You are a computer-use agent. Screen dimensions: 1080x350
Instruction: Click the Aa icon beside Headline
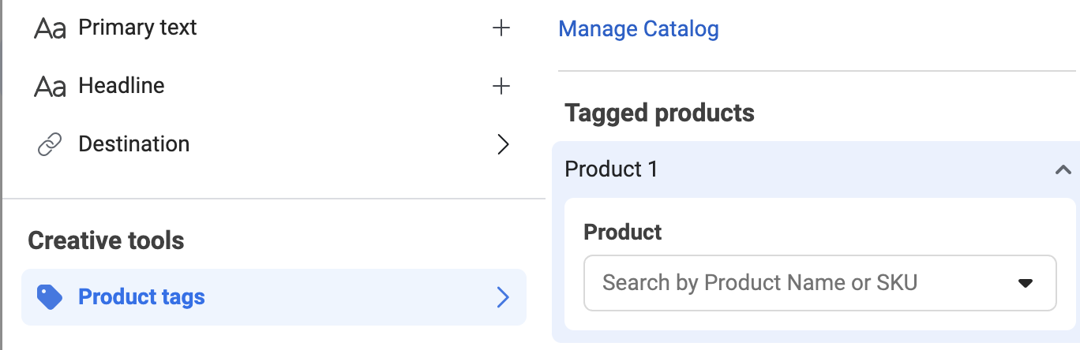pos(50,86)
